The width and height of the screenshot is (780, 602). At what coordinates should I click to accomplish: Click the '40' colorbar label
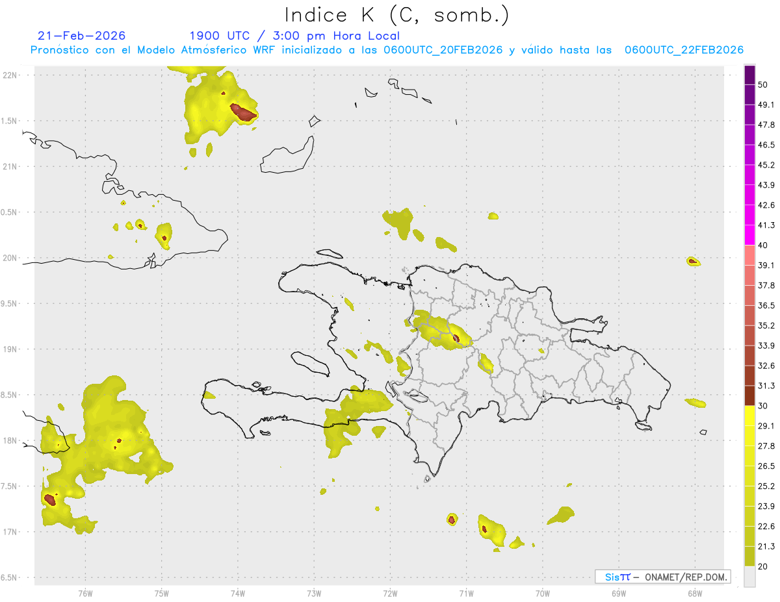pos(763,245)
